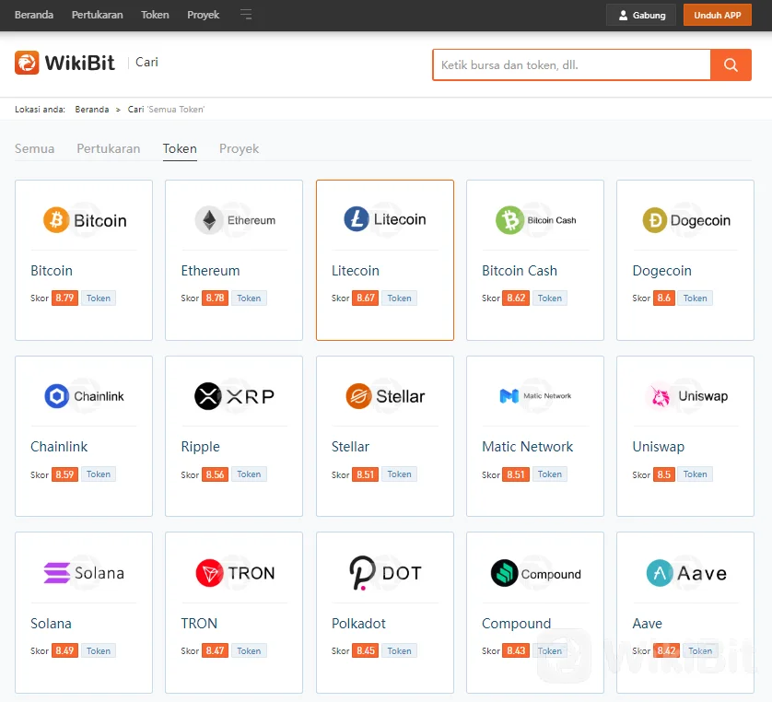Focus the search field 'Ketik bursa dan token'
Screen dimensions: 772x702
coord(571,64)
